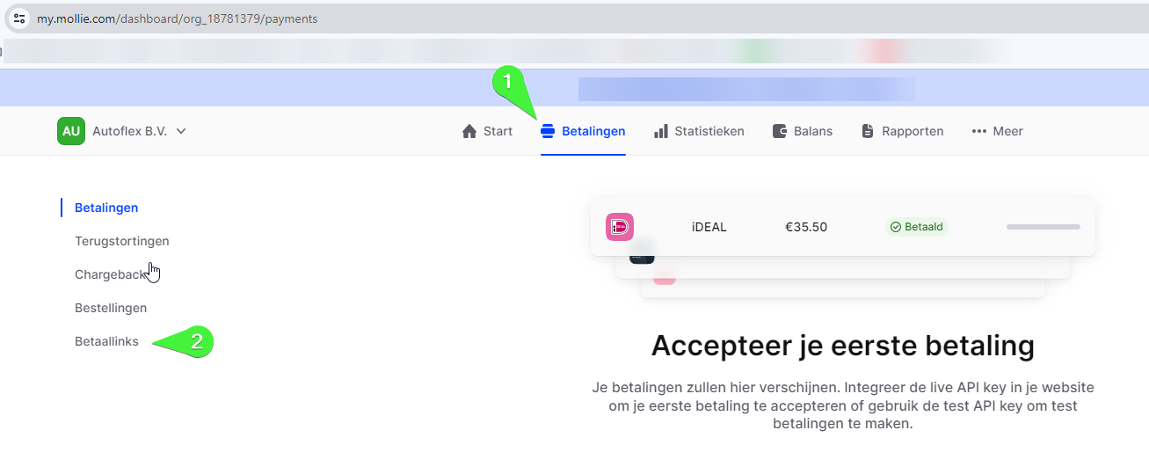This screenshot has height=467, width=1149.
Task: Click the green Betaald status badge
Action: click(x=917, y=227)
